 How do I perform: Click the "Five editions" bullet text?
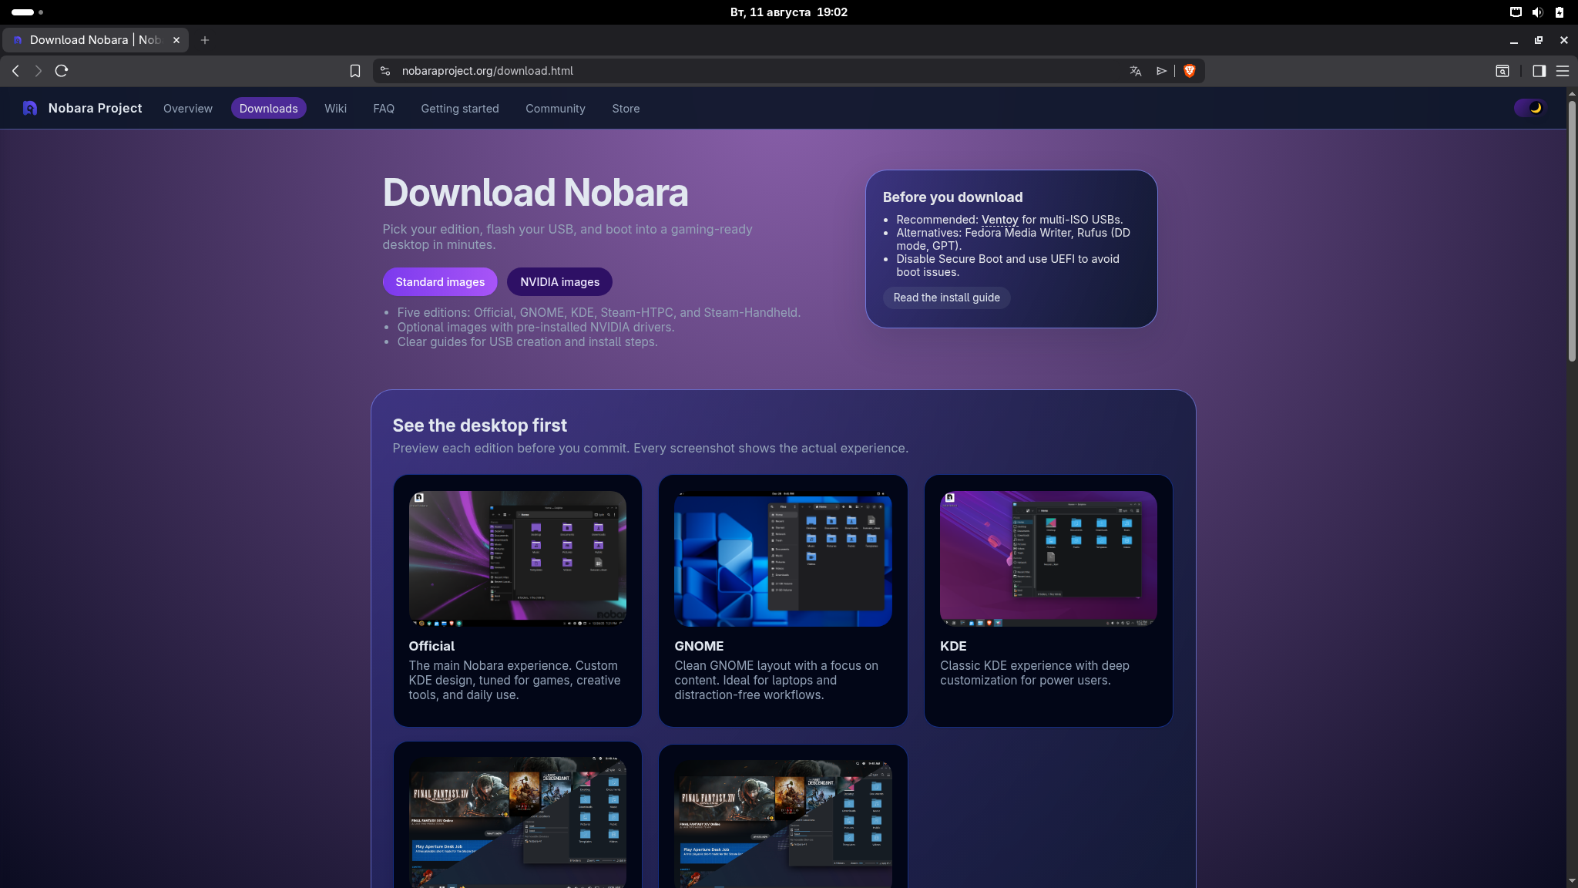[x=599, y=313]
